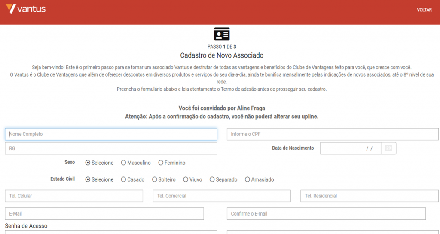Click the Vantus logo in header
Image resolution: width=440 pixels, height=234 pixels.
click(x=26, y=9)
